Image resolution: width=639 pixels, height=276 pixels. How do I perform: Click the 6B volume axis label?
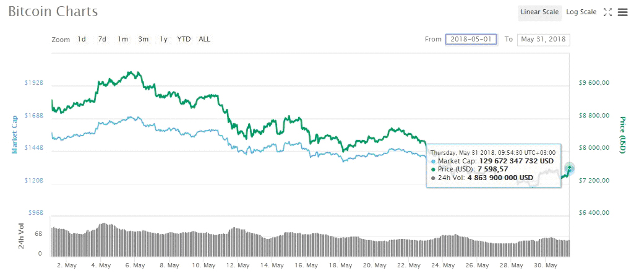tap(38, 234)
